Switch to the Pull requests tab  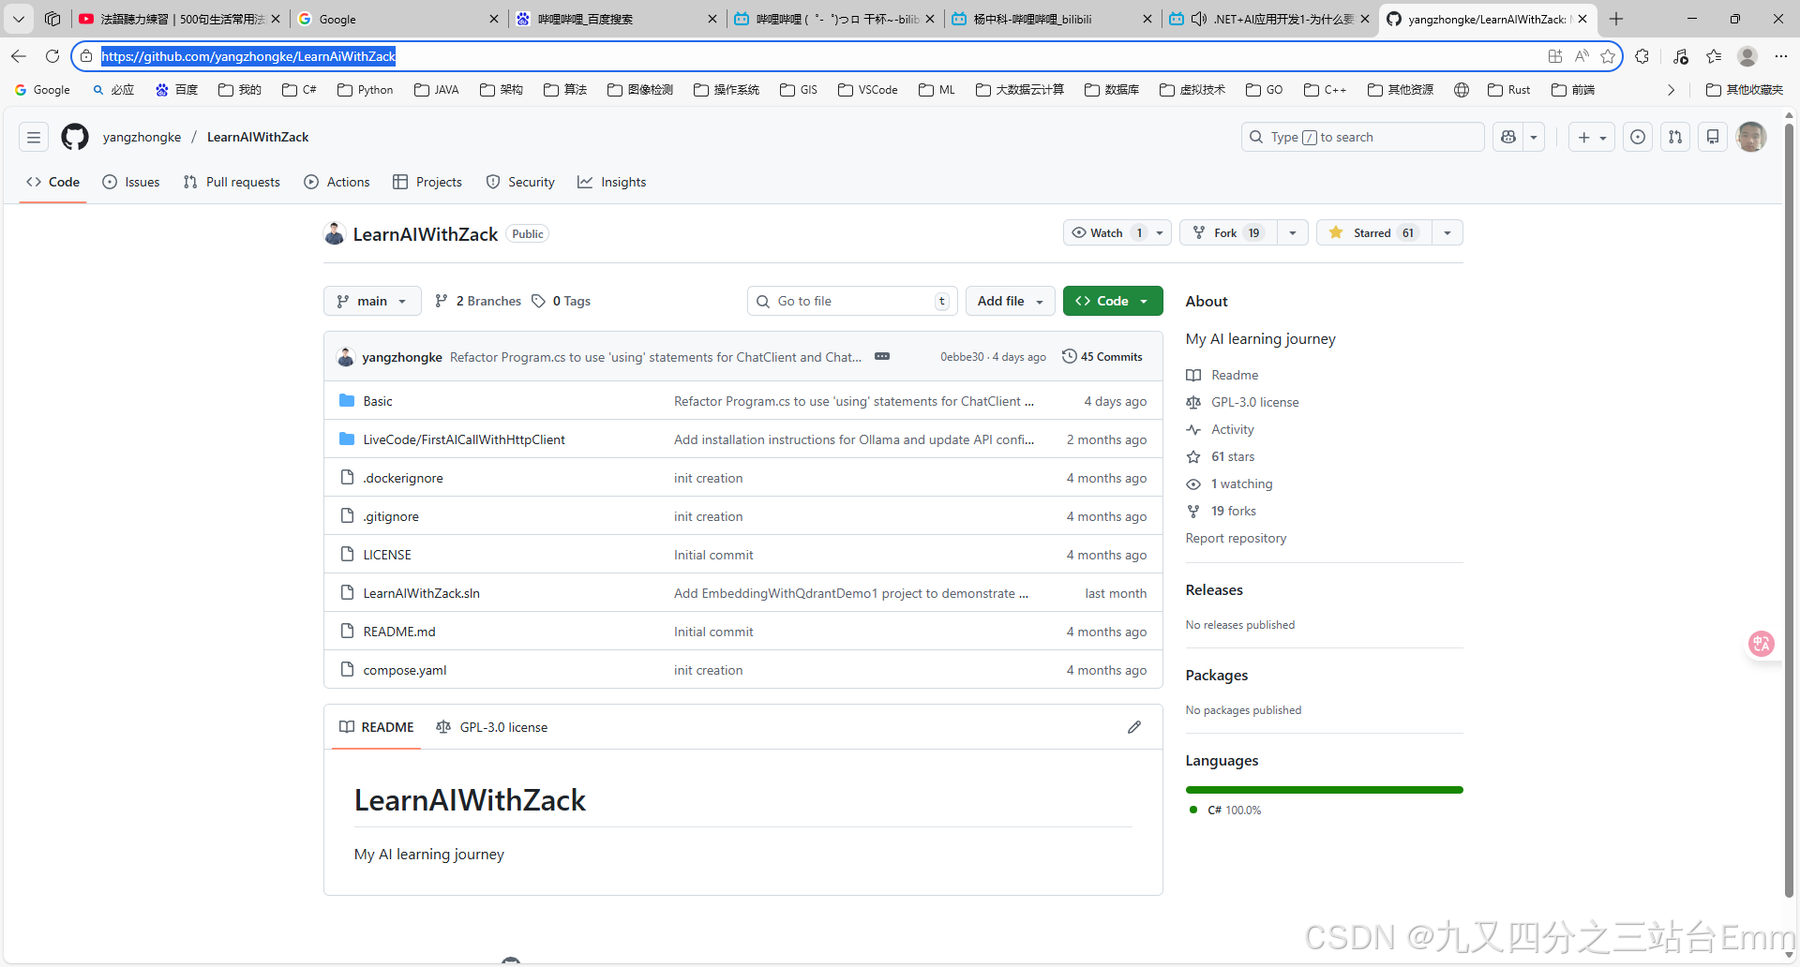(x=232, y=182)
